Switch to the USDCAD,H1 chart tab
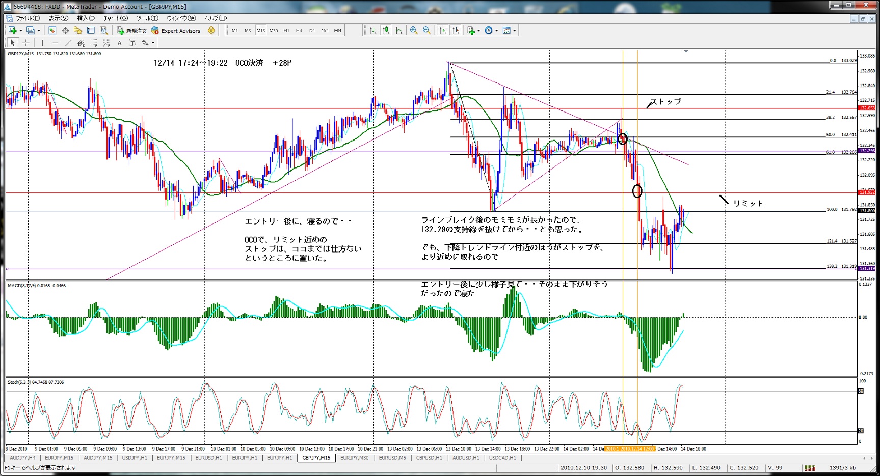This screenshot has height=476, width=880. tap(502, 458)
